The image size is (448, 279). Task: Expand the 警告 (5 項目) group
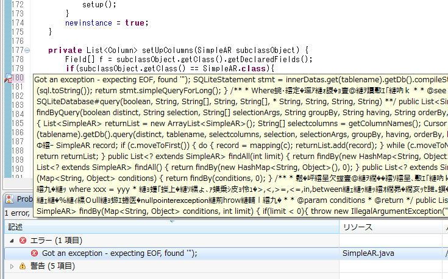tap(12, 266)
